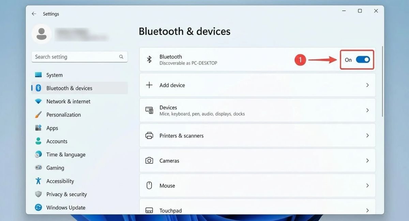
Task: Open System settings category
Action: point(79,75)
